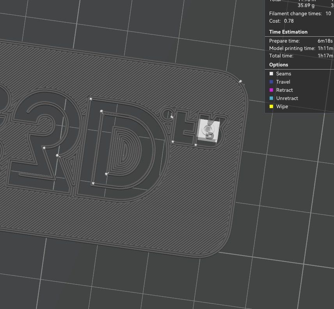Click the Retract label in Options
Viewport: 334px width, 309px height.
[284, 90]
